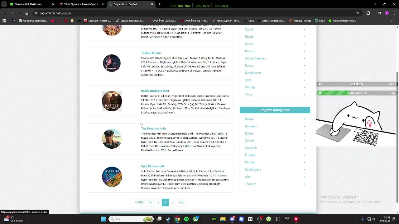Open the Dövüş game category

pos(249,37)
